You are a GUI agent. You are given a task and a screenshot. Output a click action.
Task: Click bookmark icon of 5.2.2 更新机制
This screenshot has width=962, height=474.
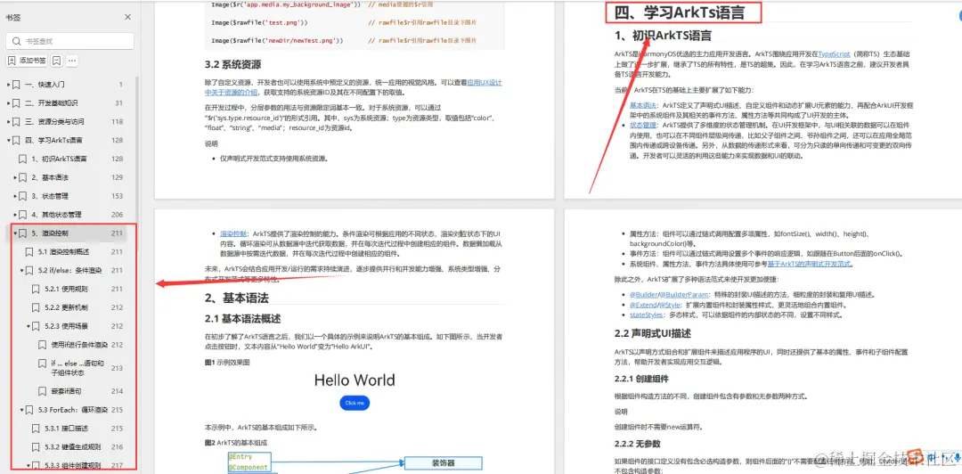[x=36, y=307]
